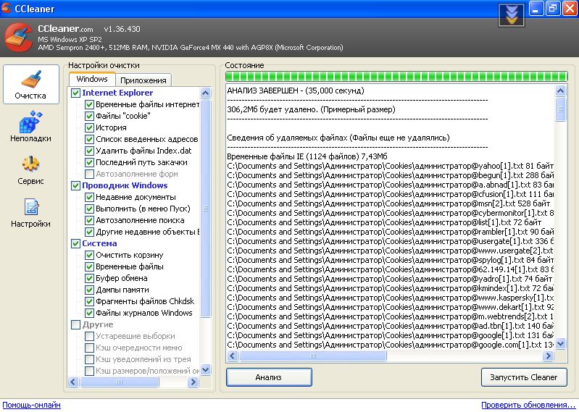
Task: Open the Неполадки registry section
Action: (30, 127)
